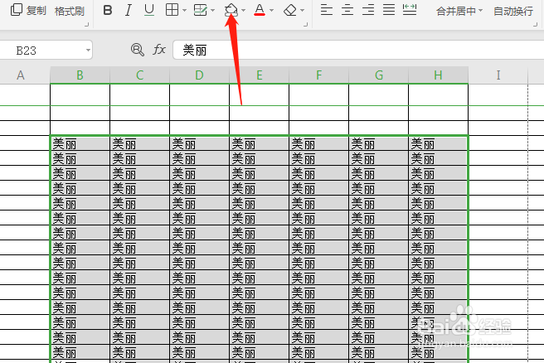Open the clipboard group dialog launcher
The image size is (544, 363).
(x=87, y=25)
